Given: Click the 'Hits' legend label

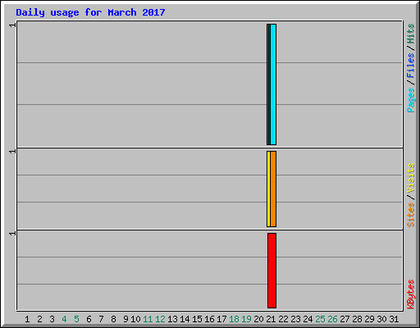Looking at the screenshot, I should (410, 34).
